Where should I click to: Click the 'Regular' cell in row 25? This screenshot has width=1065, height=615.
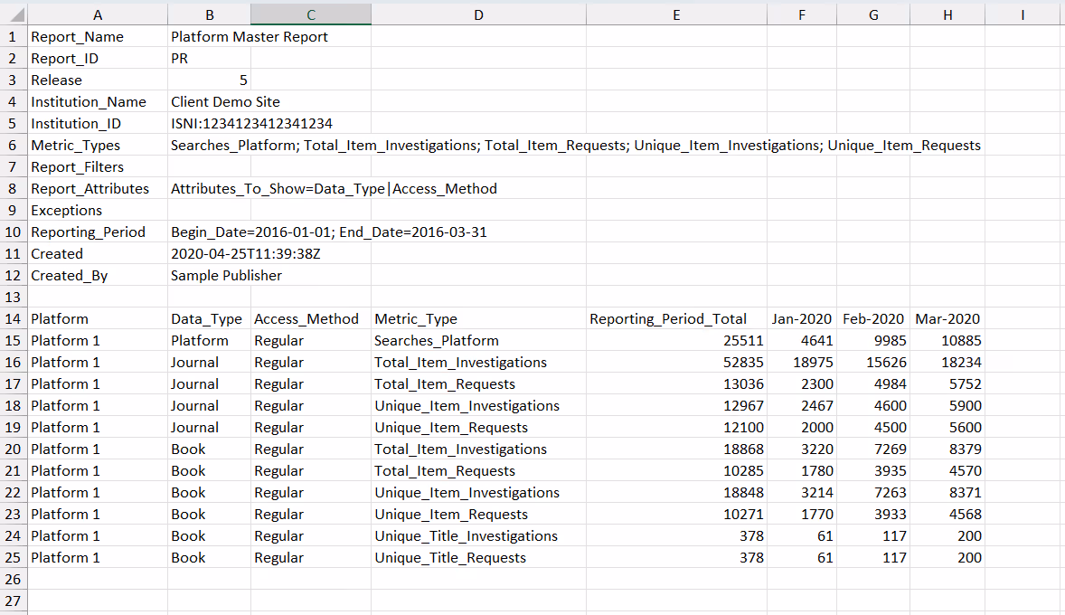pos(310,558)
